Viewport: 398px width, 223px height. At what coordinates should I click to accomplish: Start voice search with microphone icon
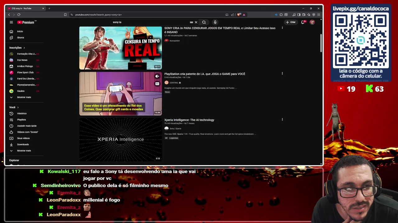click(x=215, y=22)
